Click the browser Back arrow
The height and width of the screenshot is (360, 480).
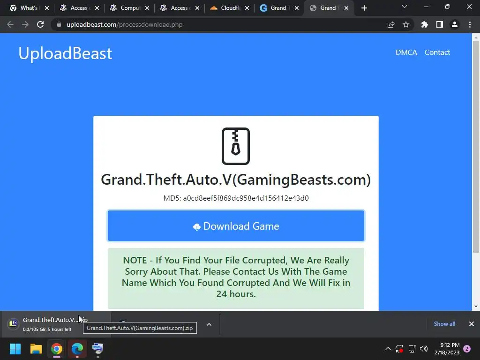[10, 24]
